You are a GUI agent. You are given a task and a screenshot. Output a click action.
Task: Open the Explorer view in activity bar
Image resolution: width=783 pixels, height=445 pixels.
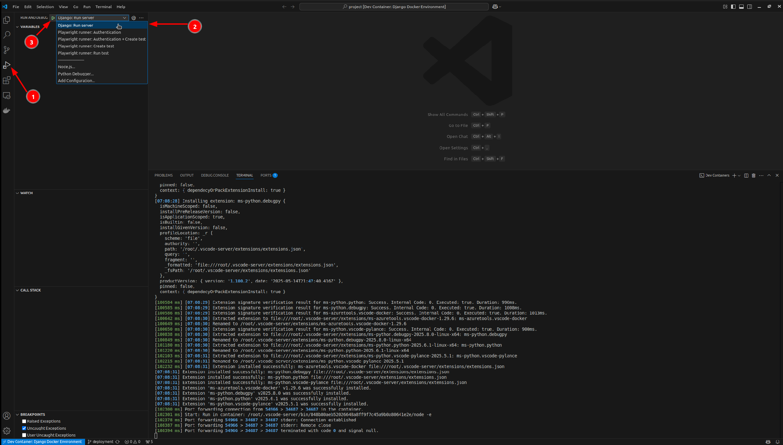6,20
